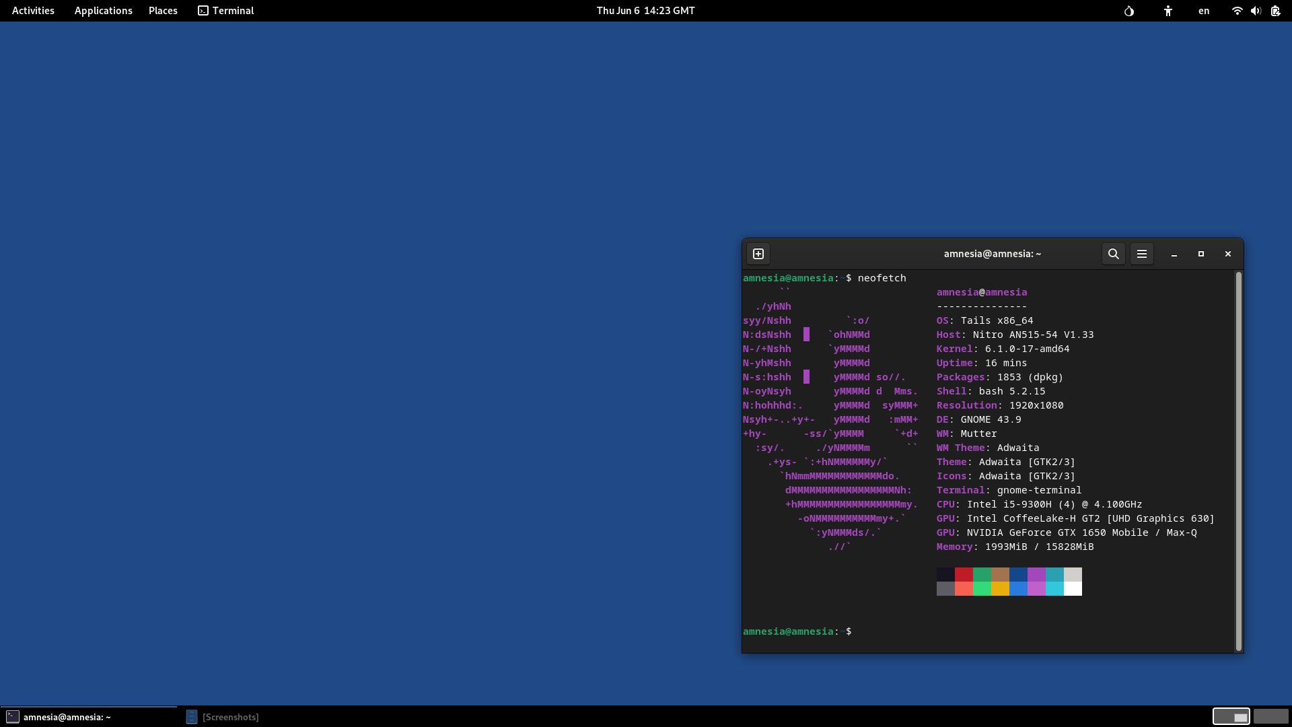Switch to the second workspace thumbnail
Image resolution: width=1292 pixels, height=727 pixels.
pos(1270,716)
